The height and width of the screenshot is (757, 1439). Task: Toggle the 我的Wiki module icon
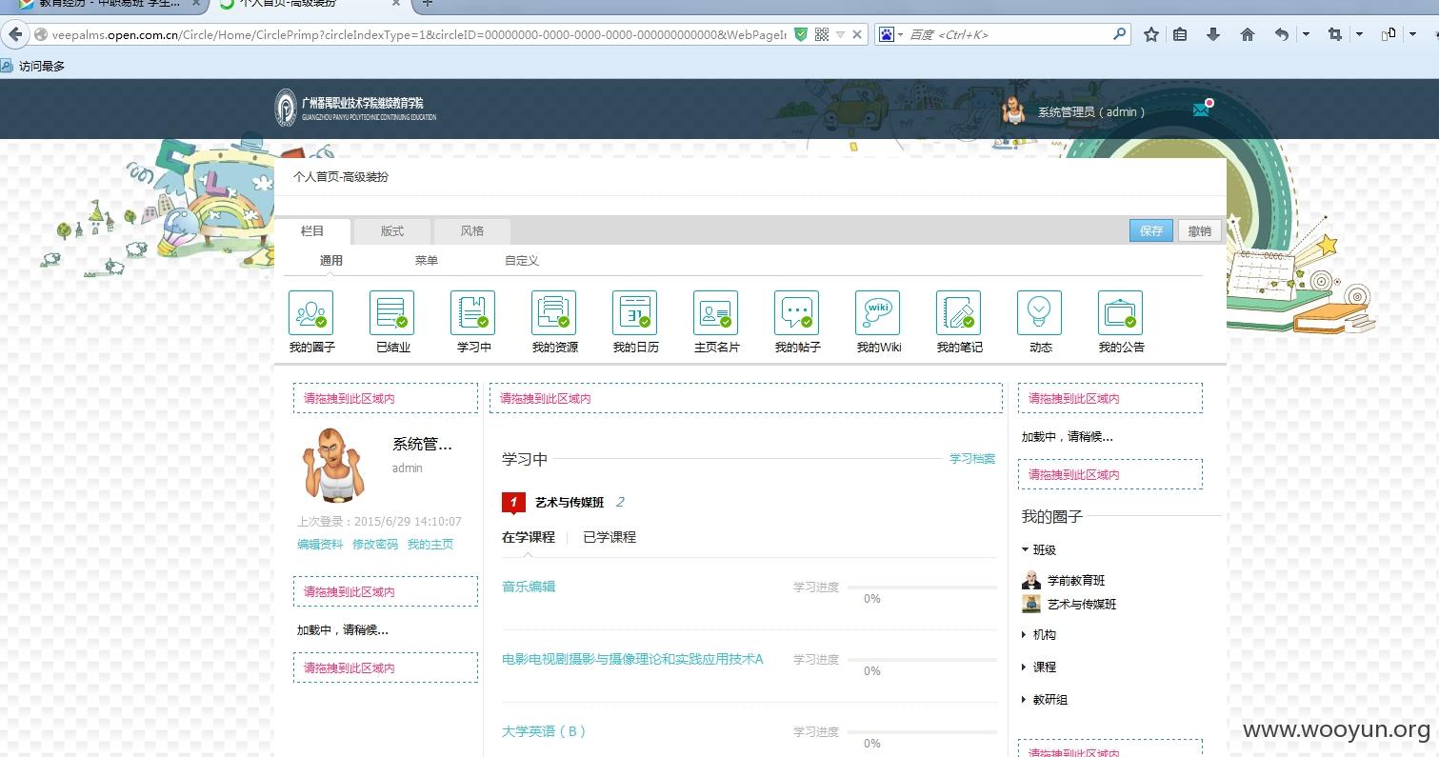(878, 312)
